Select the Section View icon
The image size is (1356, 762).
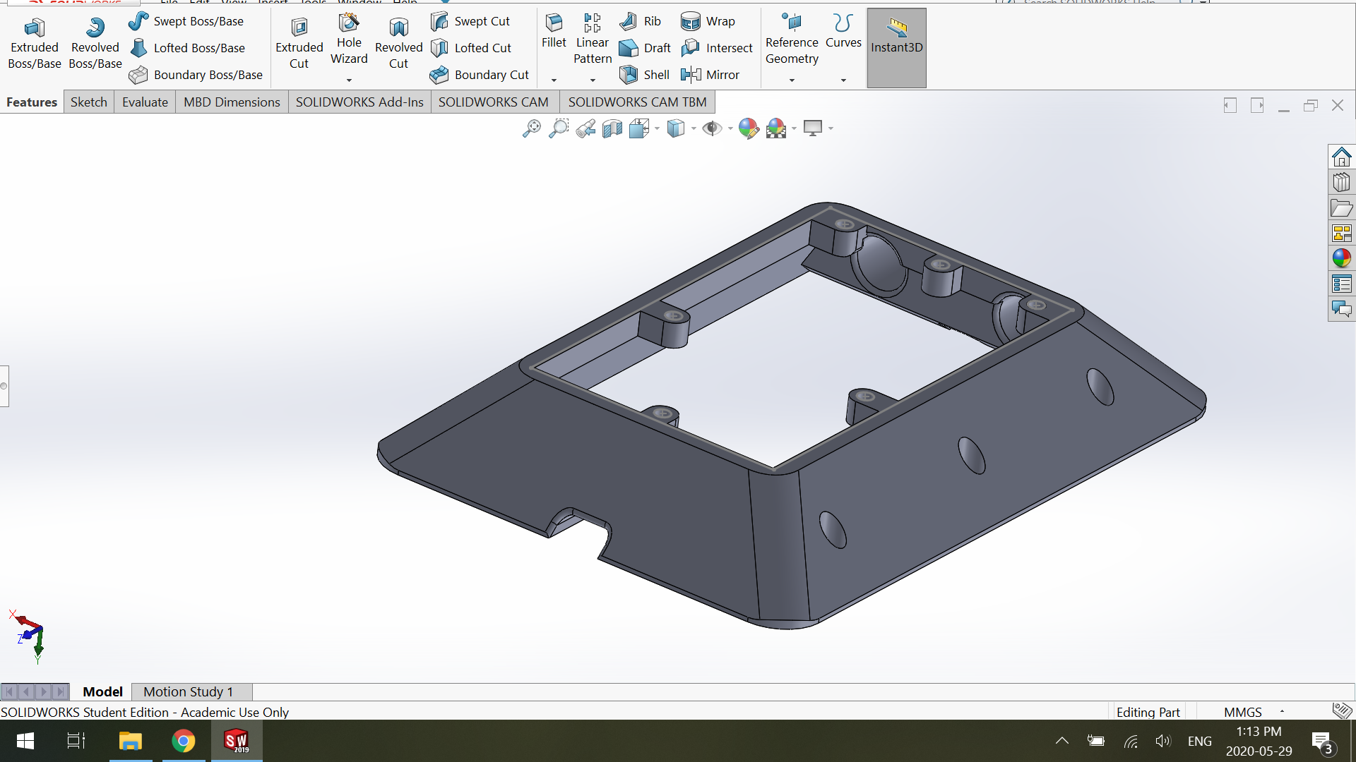(x=612, y=128)
